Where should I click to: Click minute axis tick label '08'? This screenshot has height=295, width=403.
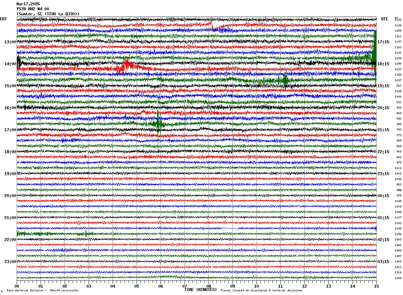coord(208,286)
